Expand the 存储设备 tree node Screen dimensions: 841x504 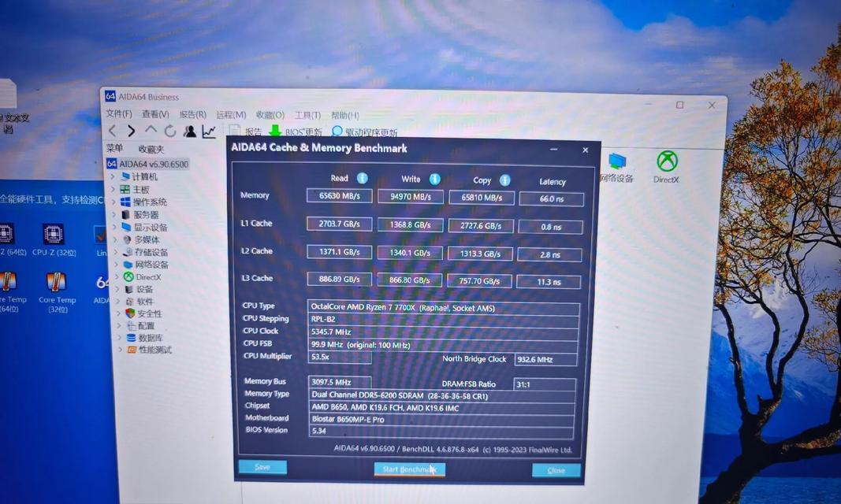115,252
